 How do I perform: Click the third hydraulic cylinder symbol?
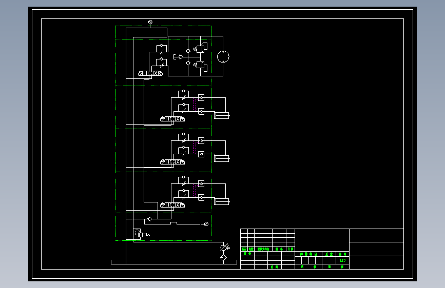(222, 201)
